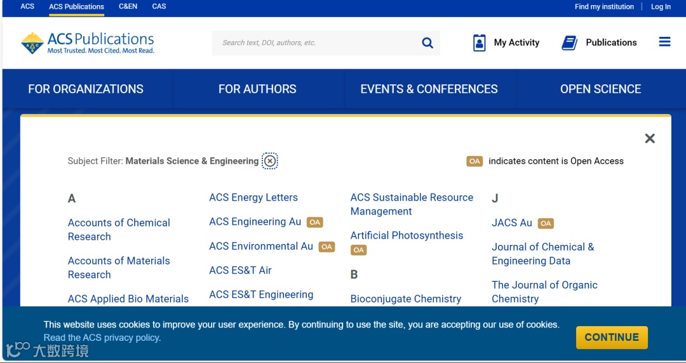The image size is (686, 363).
Task: Switch to the CAS top tab
Action: click(159, 6)
